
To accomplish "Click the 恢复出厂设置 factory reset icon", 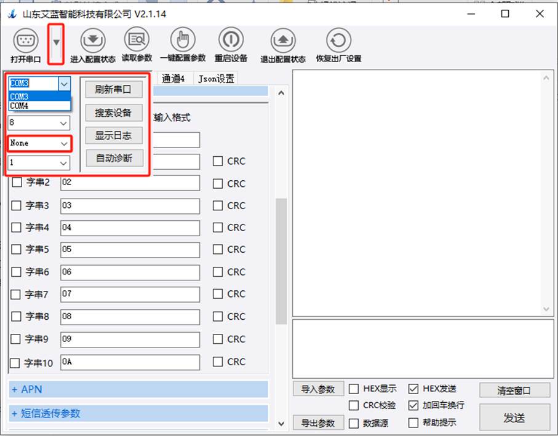I will click(x=338, y=42).
